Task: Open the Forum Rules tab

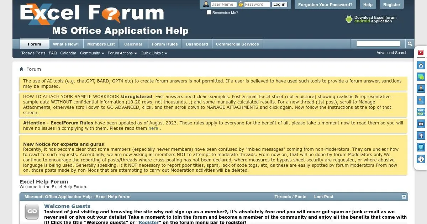Action: click(165, 44)
